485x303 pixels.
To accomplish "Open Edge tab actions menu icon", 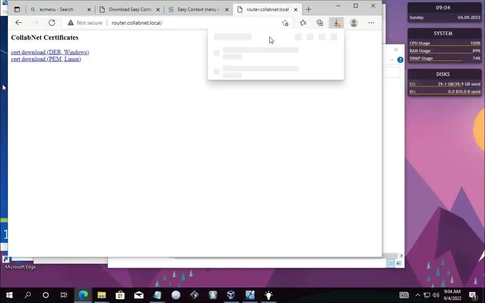I will (17, 9).
